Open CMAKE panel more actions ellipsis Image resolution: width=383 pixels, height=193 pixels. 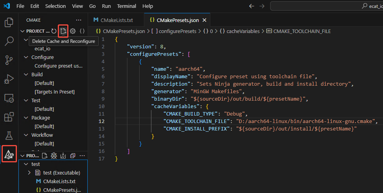point(79,20)
